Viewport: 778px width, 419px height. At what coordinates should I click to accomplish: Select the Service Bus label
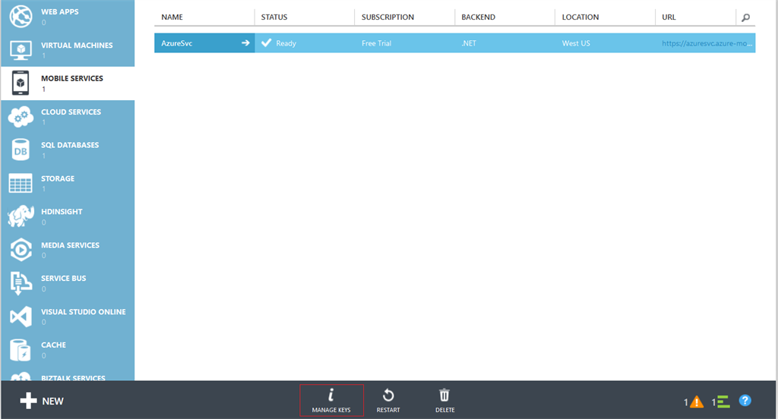[64, 278]
